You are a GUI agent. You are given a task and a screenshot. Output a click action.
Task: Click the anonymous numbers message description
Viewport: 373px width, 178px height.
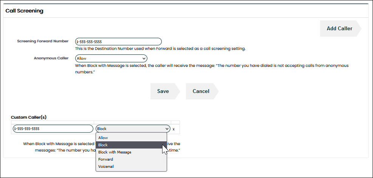212,68
